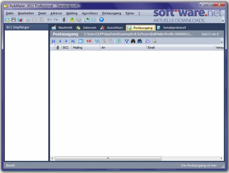Screen dimensions: 229x173
Task: Click the cloud icon in outbox toolbar
Action: click(148, 41)
